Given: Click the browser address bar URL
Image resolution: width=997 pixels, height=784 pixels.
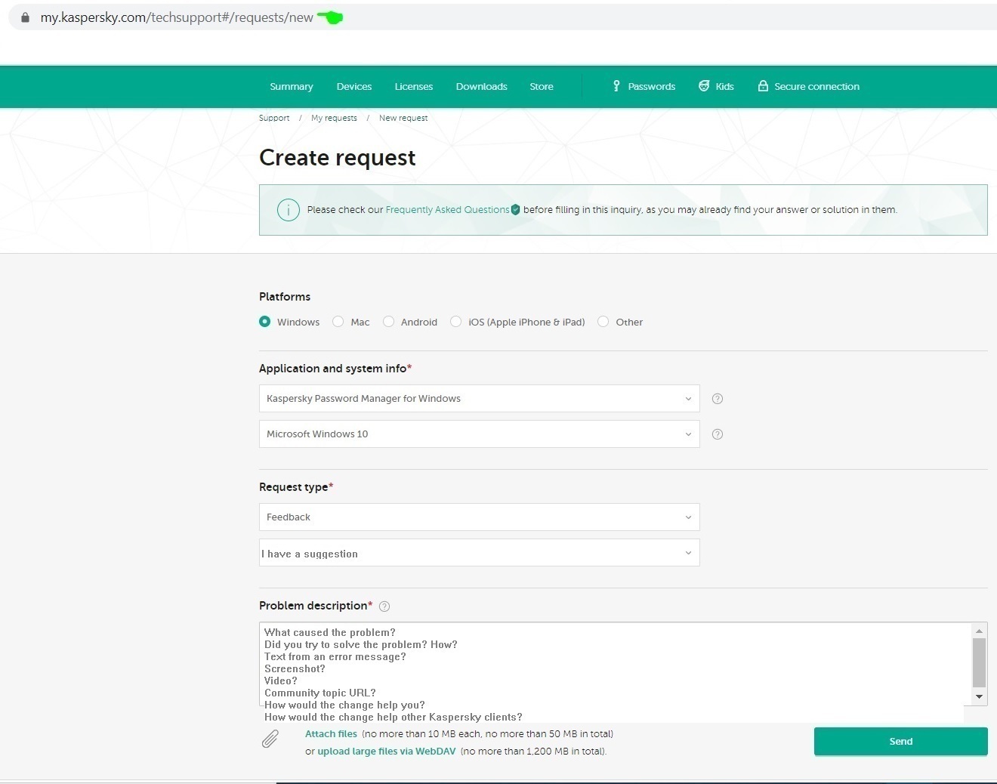Looking at the screenshot, I should click(x=177, y=17).
